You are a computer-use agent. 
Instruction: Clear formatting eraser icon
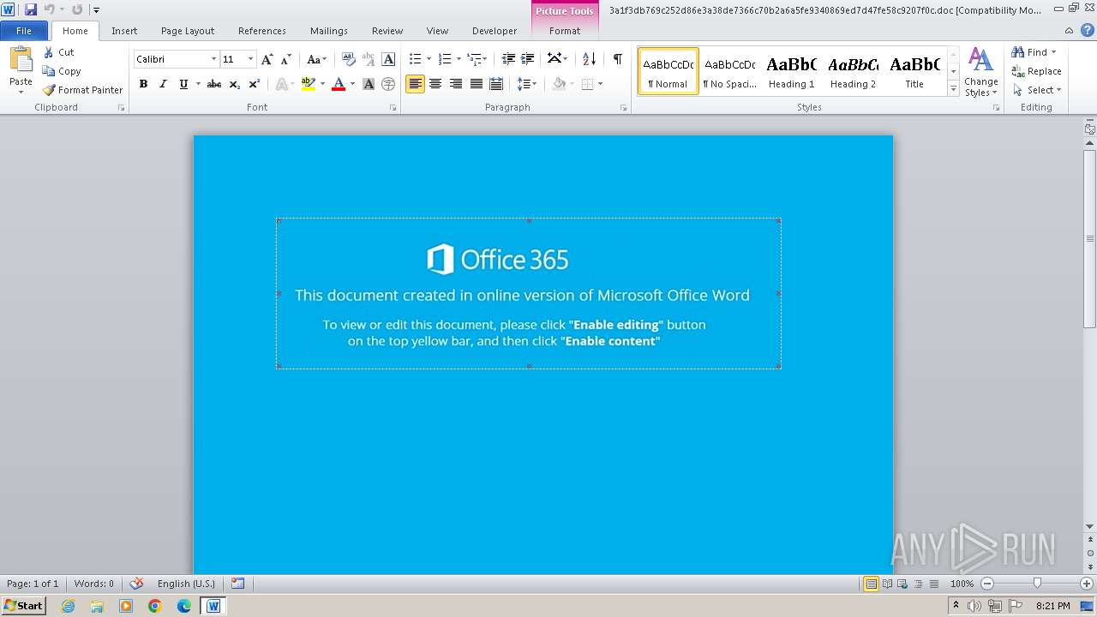[349, 59]
